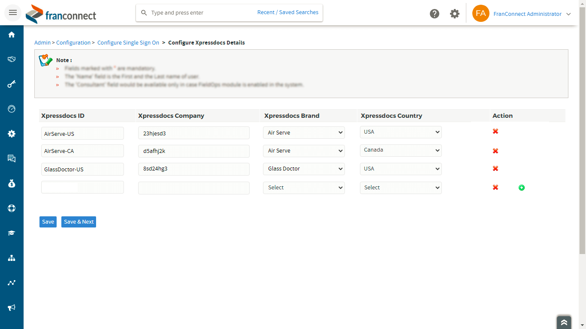This screenshot has width=586, height=329.
Task: Open Brand dropdown in the empty row
Action: (304, 188)
